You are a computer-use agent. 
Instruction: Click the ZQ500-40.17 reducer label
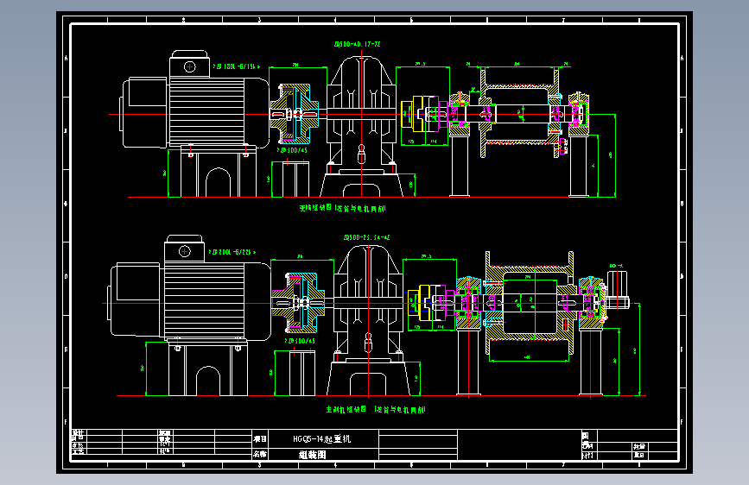click(x=357, y=44)
